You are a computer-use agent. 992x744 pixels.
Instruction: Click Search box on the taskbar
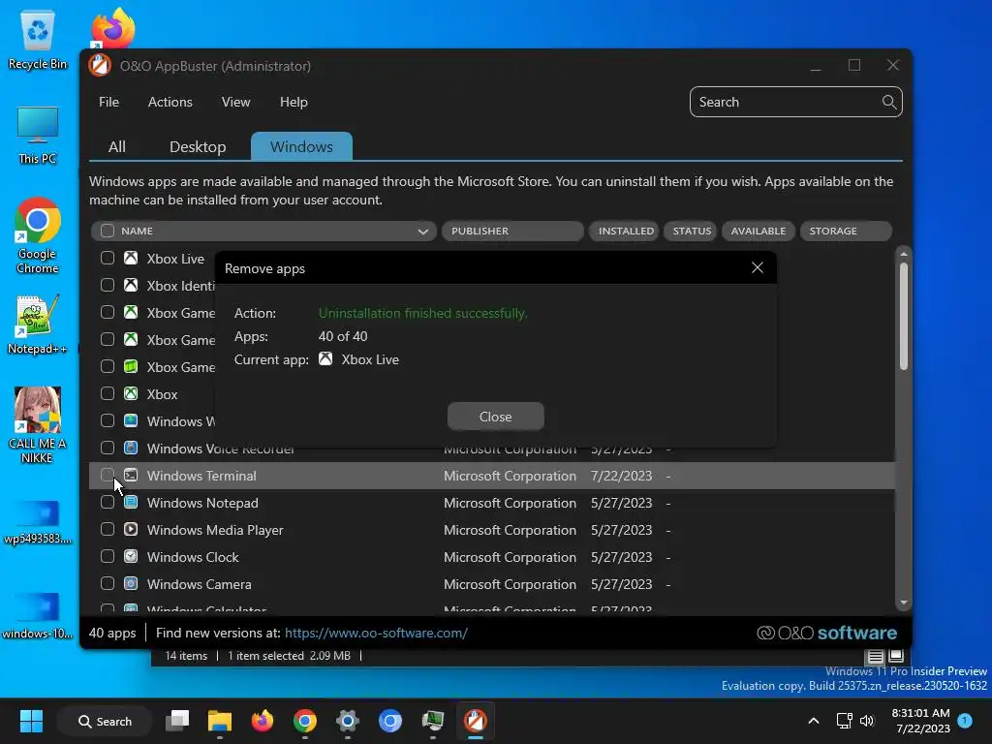[x=105, y=721]
